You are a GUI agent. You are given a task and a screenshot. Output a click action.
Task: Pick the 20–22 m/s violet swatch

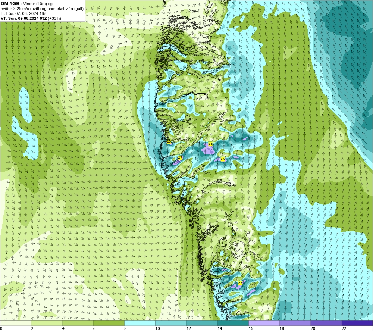(x=326, y=323)
